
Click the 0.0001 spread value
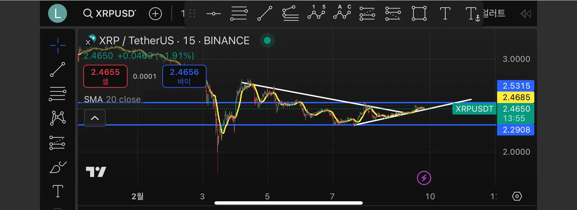tap(145, 76)
